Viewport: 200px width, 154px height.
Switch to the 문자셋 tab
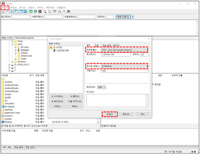[x=116, y=45]
